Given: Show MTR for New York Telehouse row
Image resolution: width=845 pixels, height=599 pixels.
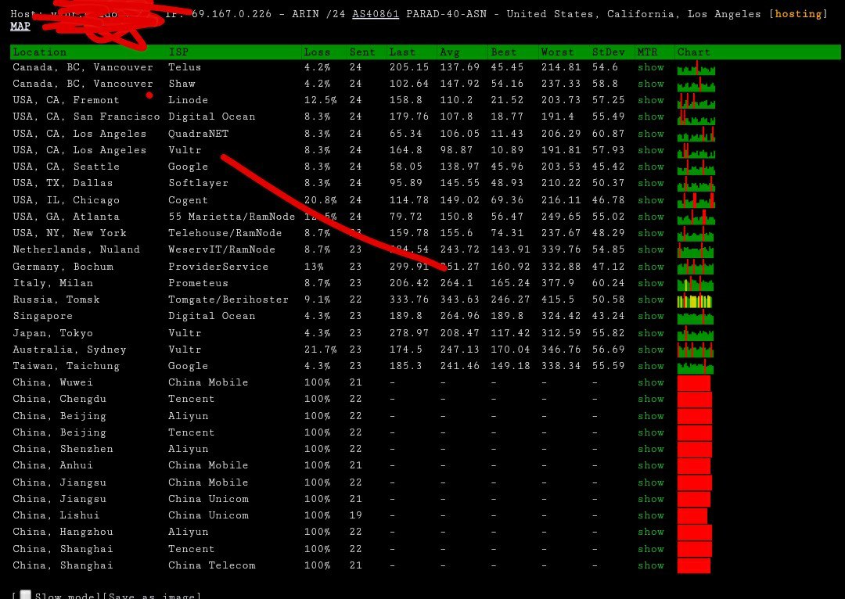Looking at the screenshot, I should 650,233.
